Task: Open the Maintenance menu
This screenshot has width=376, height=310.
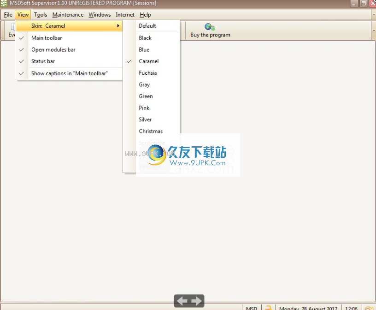Action: [x=68, y=15]
